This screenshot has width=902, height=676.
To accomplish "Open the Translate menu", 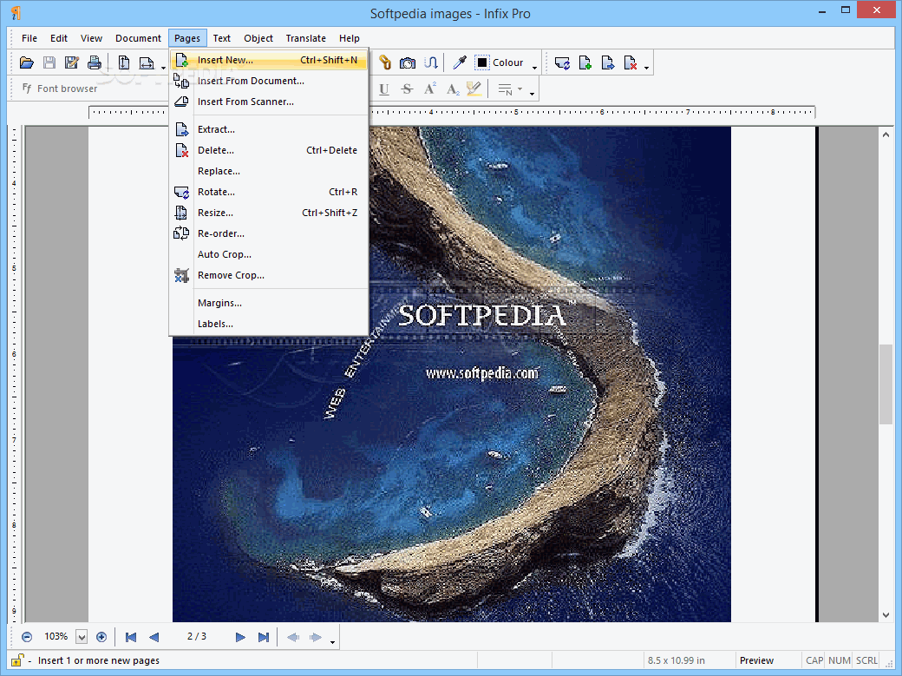I will pyautogui.click(x=305, y=38).
